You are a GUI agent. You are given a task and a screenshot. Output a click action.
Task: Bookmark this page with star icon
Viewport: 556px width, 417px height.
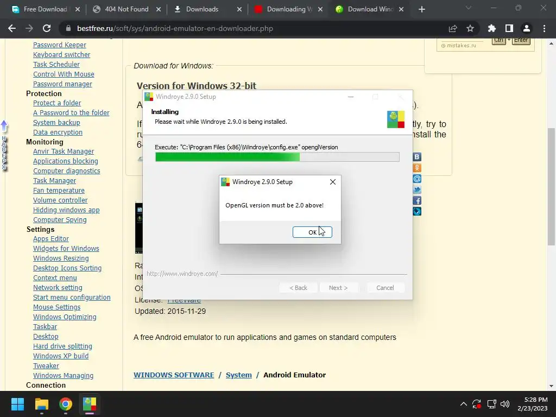[470, 28]
